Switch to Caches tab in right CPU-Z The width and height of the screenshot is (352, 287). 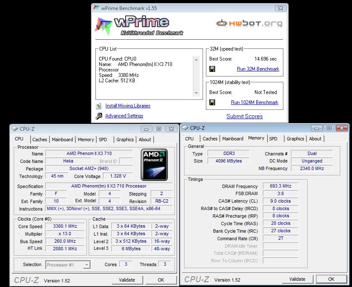click(x=210, y=139)
